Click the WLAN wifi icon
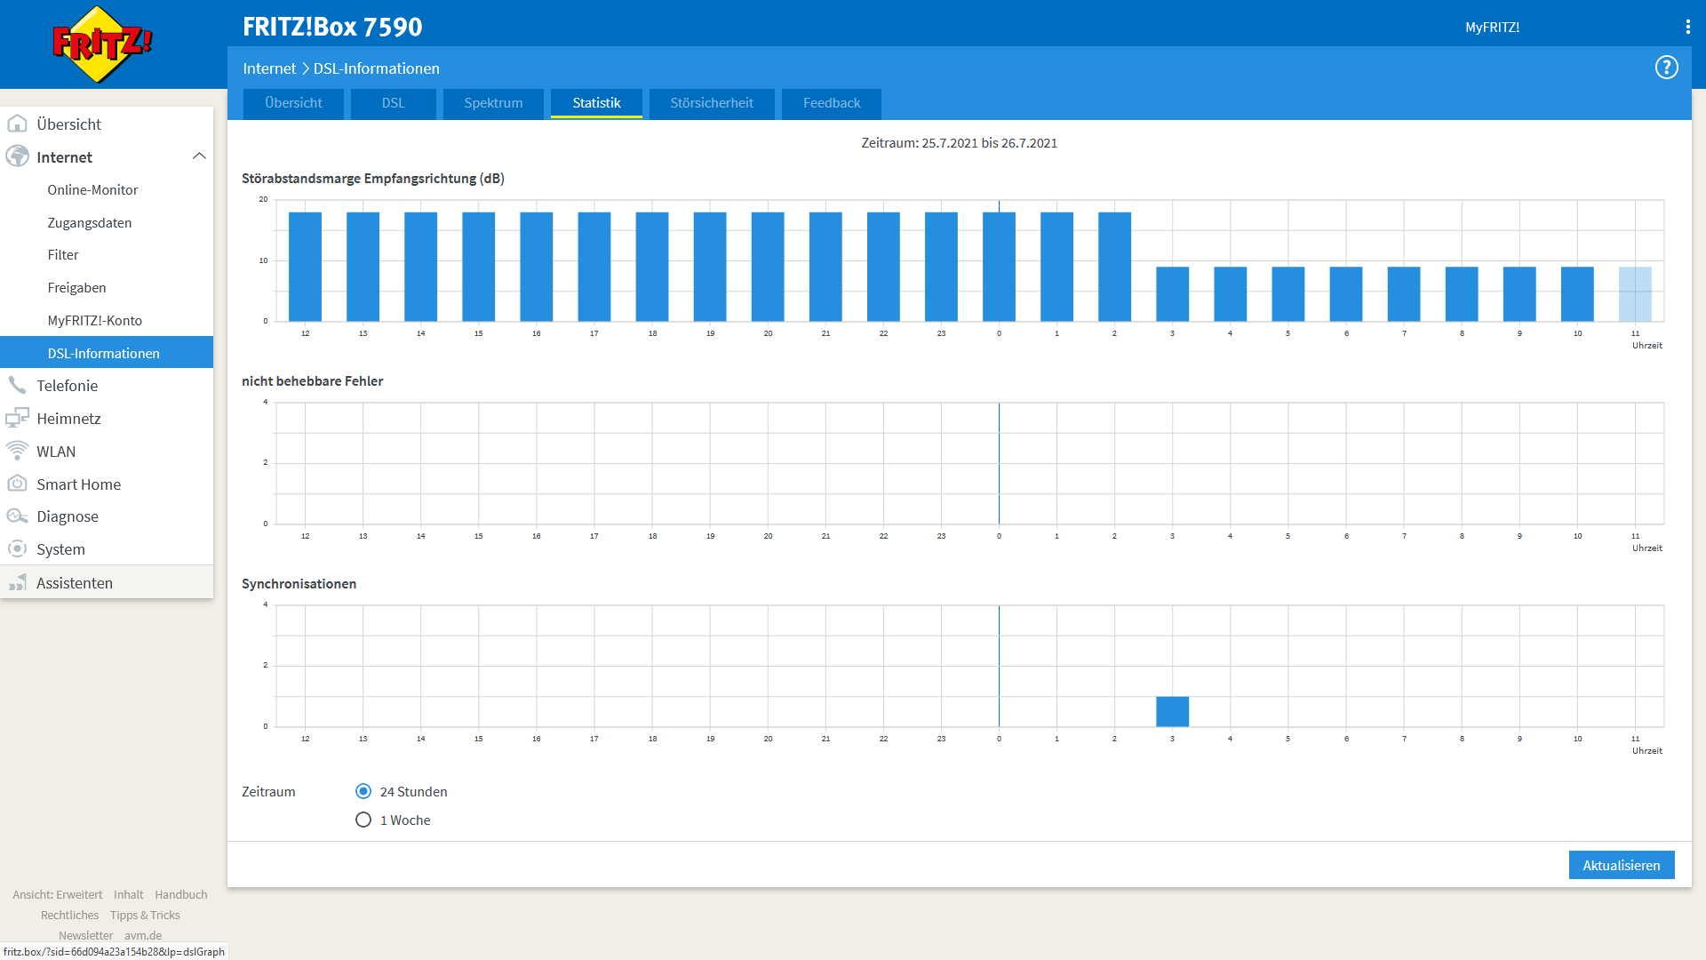Screen dimensions: 1706x960 pyautogui.click(x=17, y=451)
